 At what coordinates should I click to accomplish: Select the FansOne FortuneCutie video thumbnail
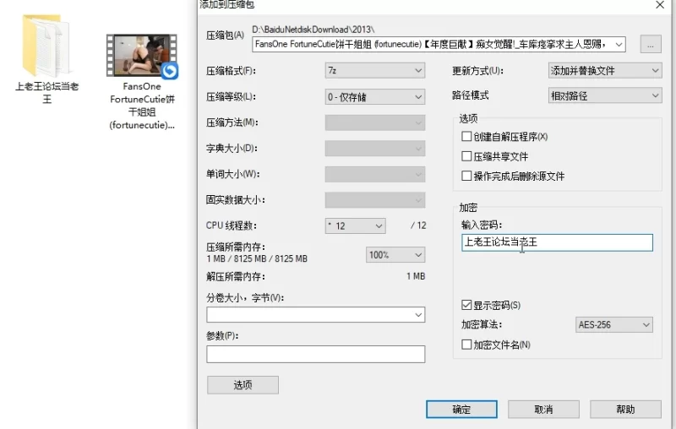point(142,56)
